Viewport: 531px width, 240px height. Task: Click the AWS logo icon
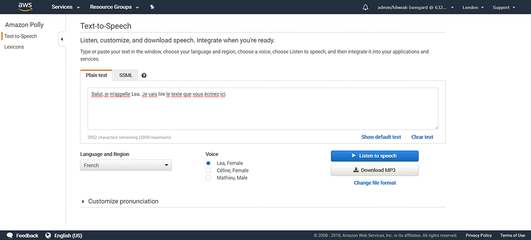coord(25,7)
